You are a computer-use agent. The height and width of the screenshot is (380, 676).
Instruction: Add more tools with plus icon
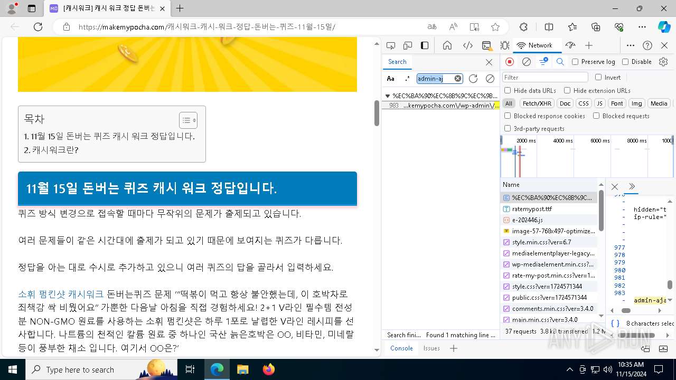pos(589,45)
